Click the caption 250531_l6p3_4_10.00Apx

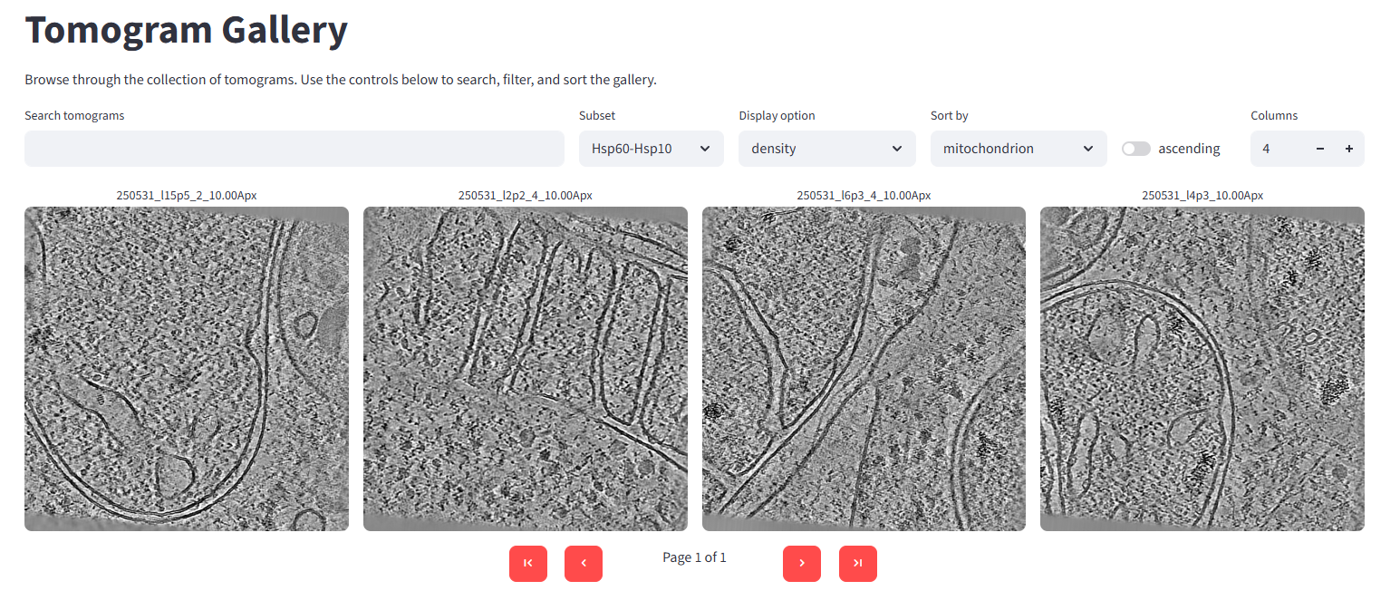coord(864,195)
